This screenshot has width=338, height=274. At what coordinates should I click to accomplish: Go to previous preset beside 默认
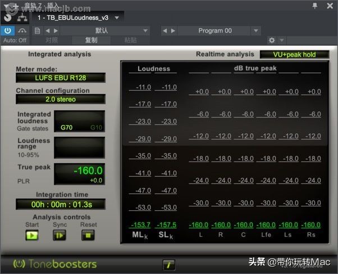[x=48, y=31]
